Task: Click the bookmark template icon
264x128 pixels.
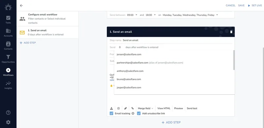Action: tap(118, 108)
